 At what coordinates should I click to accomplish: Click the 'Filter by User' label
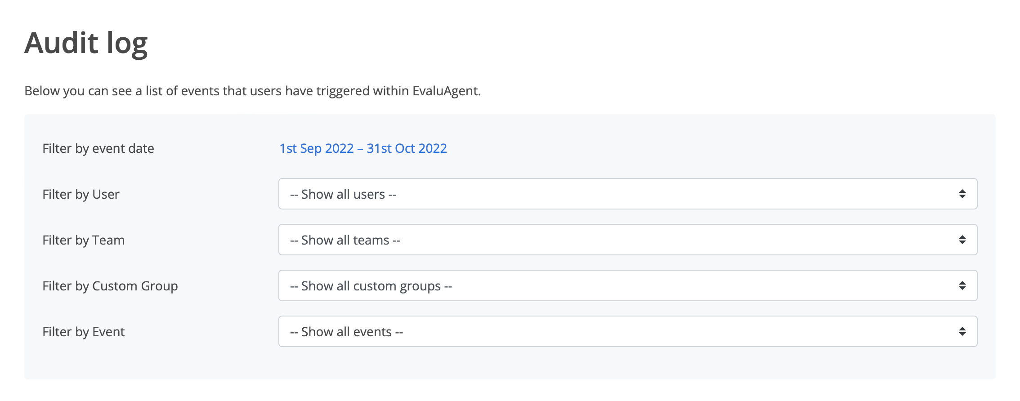(x=81, y=194)
